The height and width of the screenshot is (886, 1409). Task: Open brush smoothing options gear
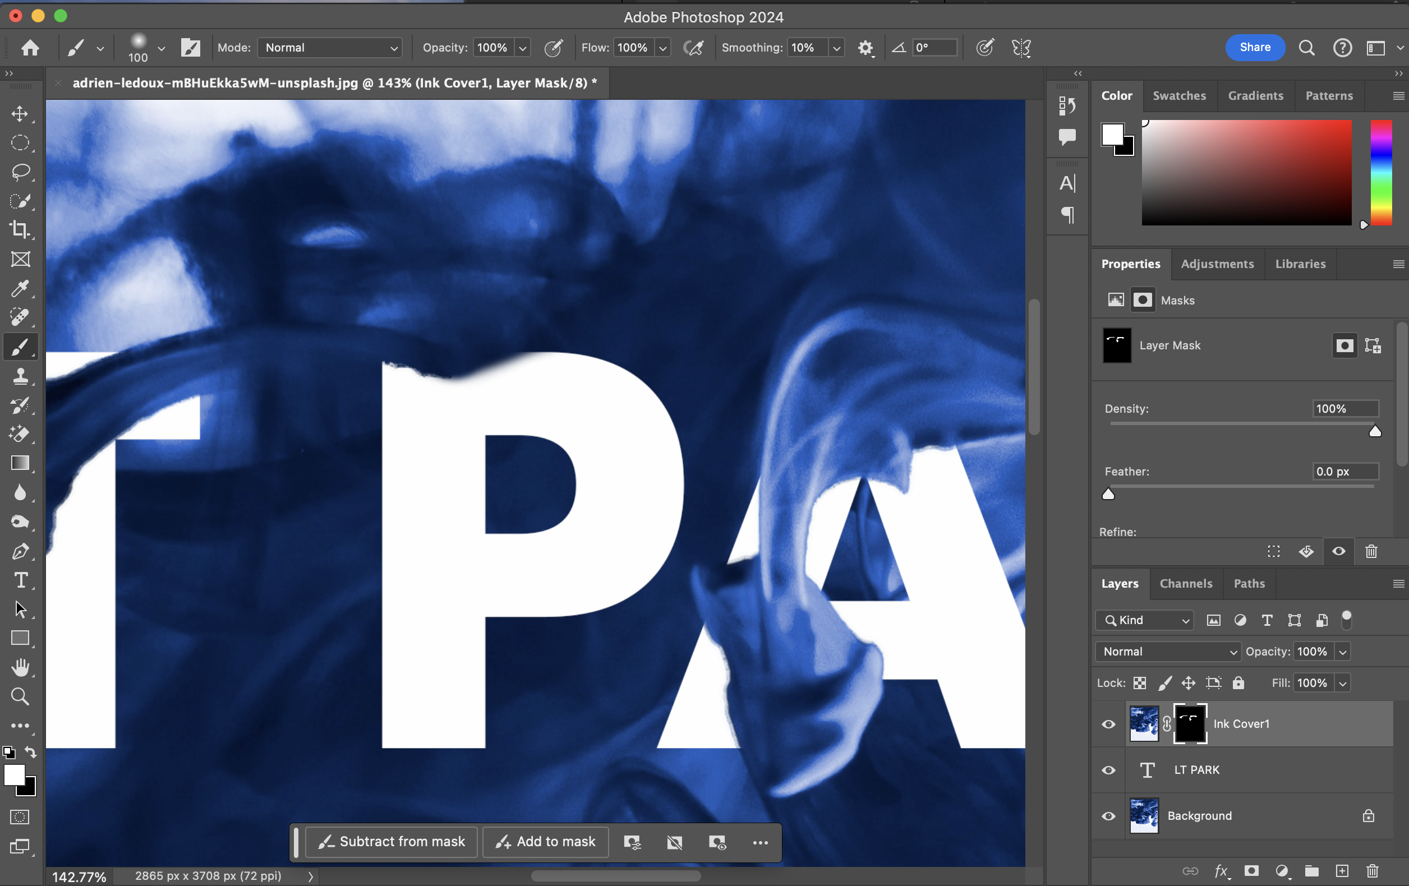click(865, 48)
